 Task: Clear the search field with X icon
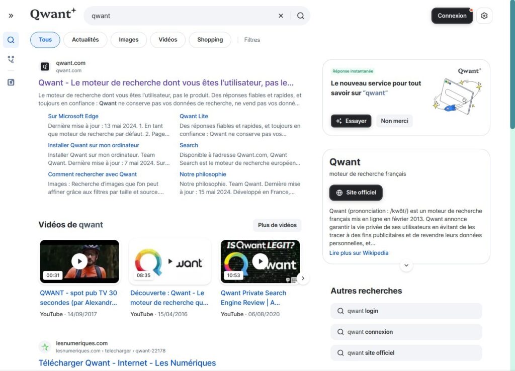pyautogui.click(x=281, y=16)
